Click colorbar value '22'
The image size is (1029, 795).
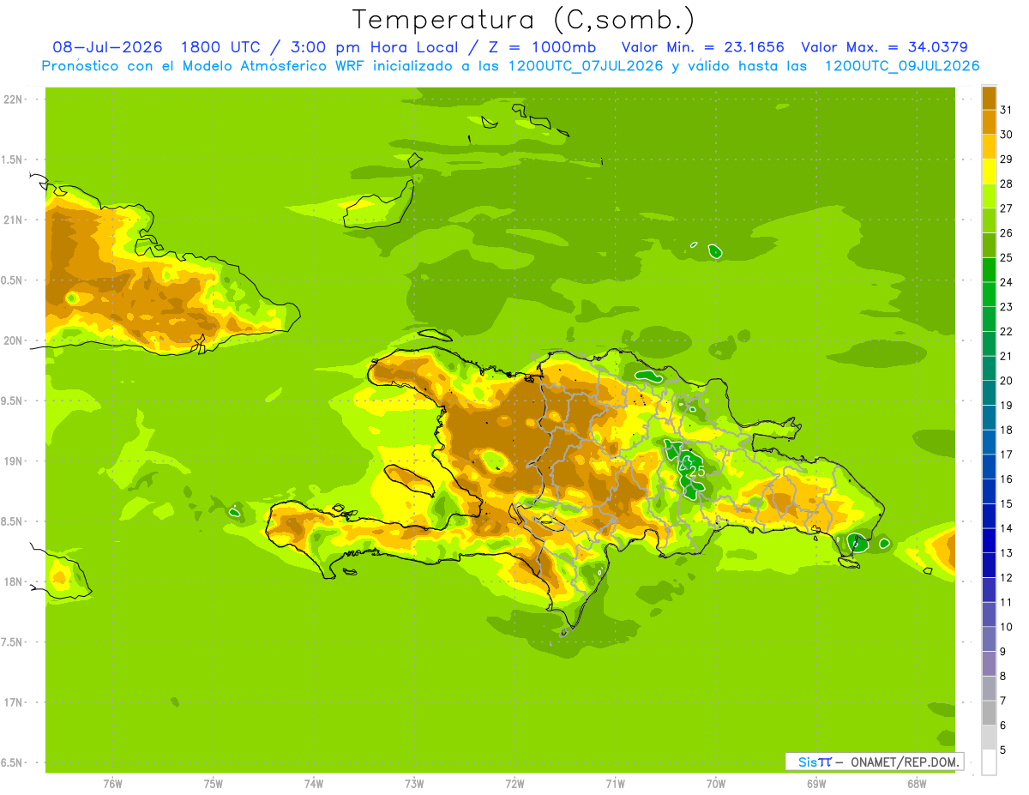tap(1006, 331)
